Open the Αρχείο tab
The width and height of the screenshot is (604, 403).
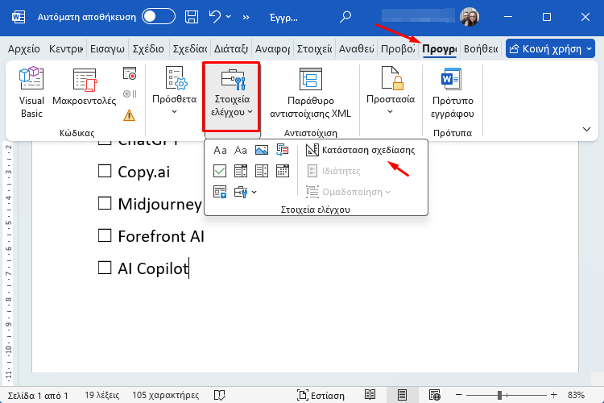pos(24,49)
